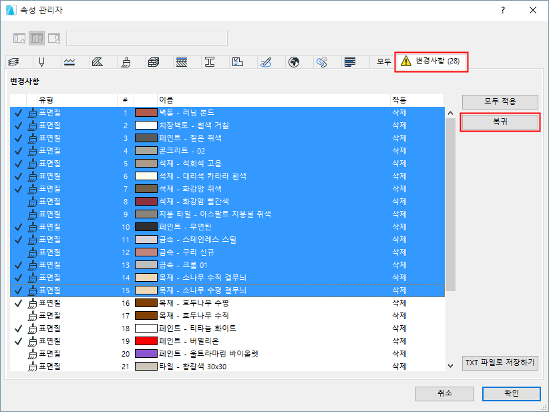Toggle checkmark for 금속 - 크롬 01
The image size is (549, 412).
coord(18,265)
